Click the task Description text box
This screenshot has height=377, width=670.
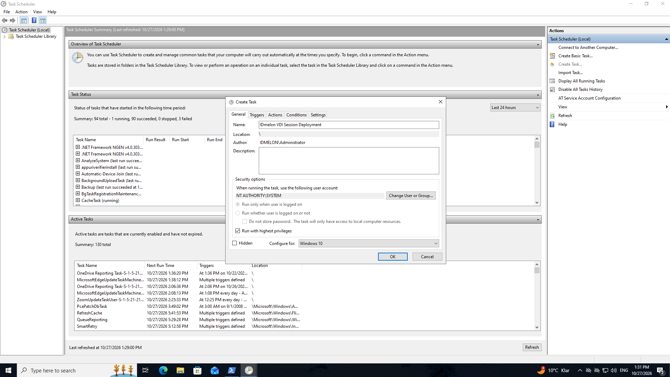[349, 161]
